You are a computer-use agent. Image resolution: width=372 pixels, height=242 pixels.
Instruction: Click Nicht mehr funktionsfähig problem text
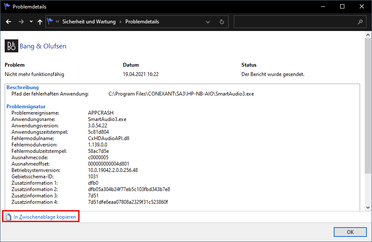click(x=34, y=74)
